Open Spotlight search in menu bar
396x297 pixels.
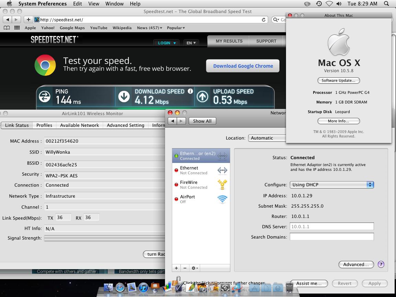(x=386, y=3)
